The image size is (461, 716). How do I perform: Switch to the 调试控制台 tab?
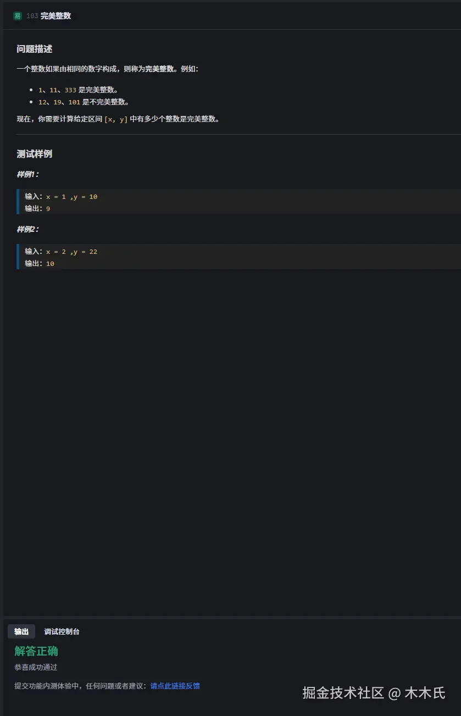(62, 632)
